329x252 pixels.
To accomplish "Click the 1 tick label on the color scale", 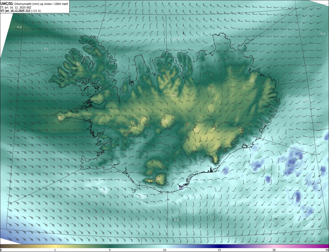I will pos(55,250).
